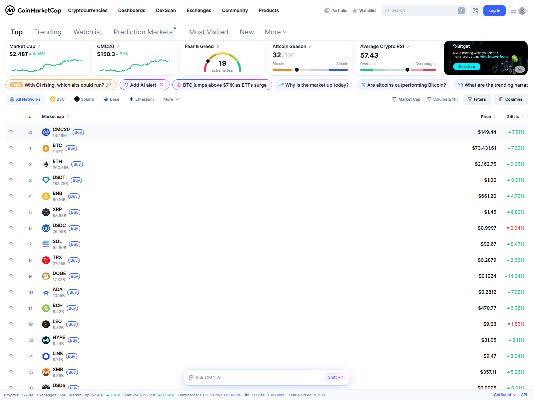Screen dimensions: 533x400
Task: Open the More networks dropdown
Action: [171, 99]
